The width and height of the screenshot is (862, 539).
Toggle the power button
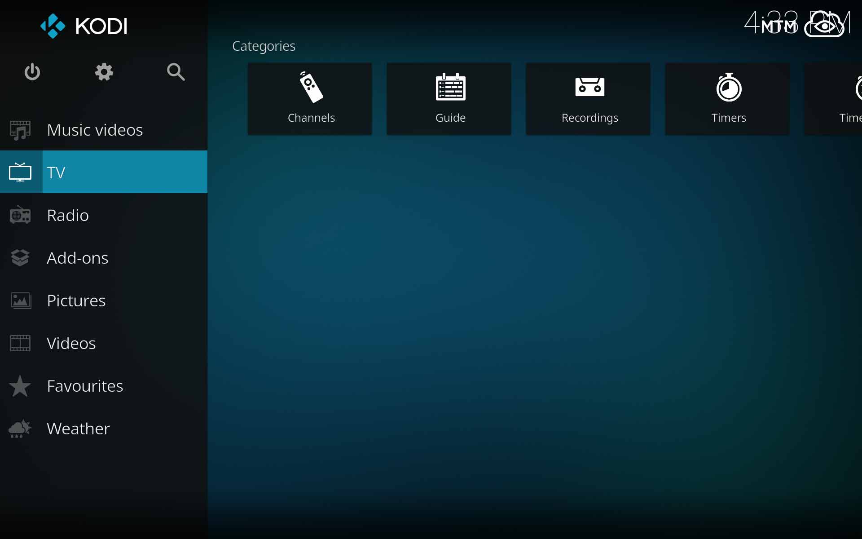point(32,71)
